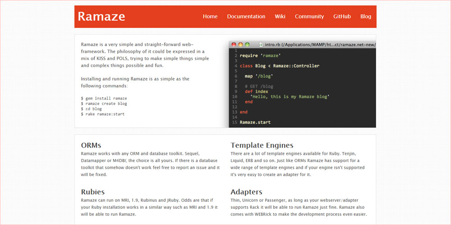This screenshot has height=225, width=451.
Task: Click the intro.rb file icon in title bar
Action: tap(261, 45)
